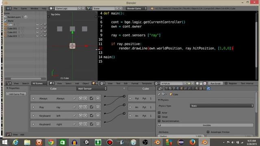Image resolution: width=260 pixels, height=146 pixels.
Task: Disable the Keyboard left sensor checkbox
Action: coord(91,116)
